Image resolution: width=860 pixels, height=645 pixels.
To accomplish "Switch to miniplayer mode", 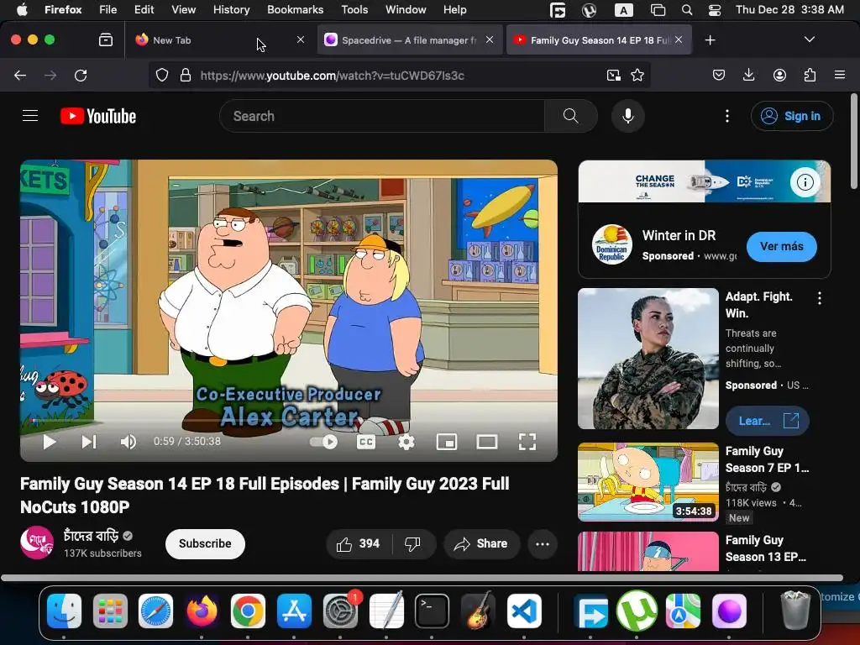I will (x=447, y=442).
